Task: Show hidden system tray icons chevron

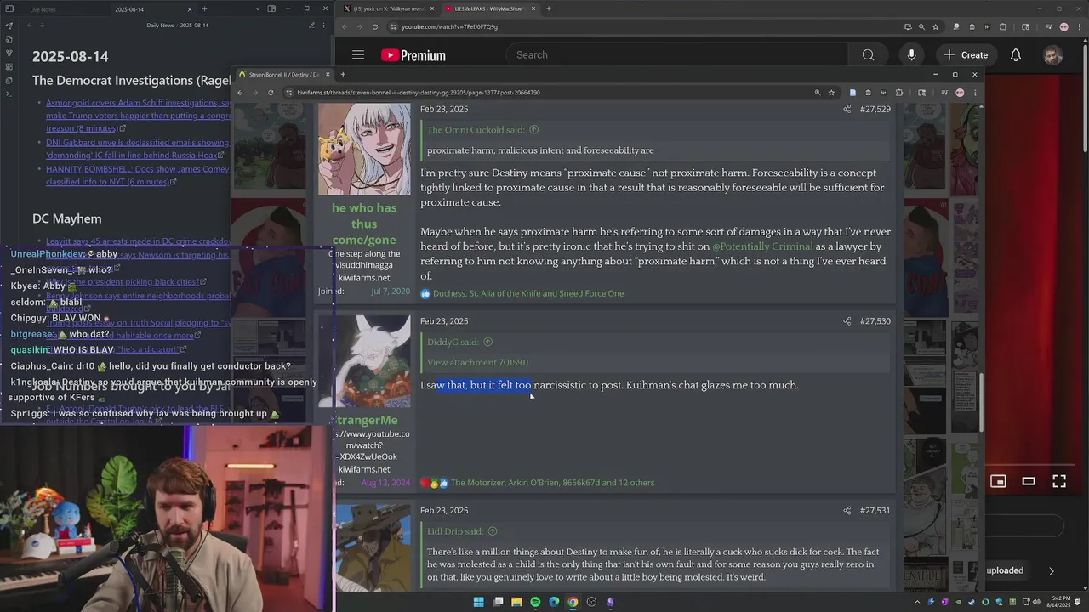Action: [917, 602]
